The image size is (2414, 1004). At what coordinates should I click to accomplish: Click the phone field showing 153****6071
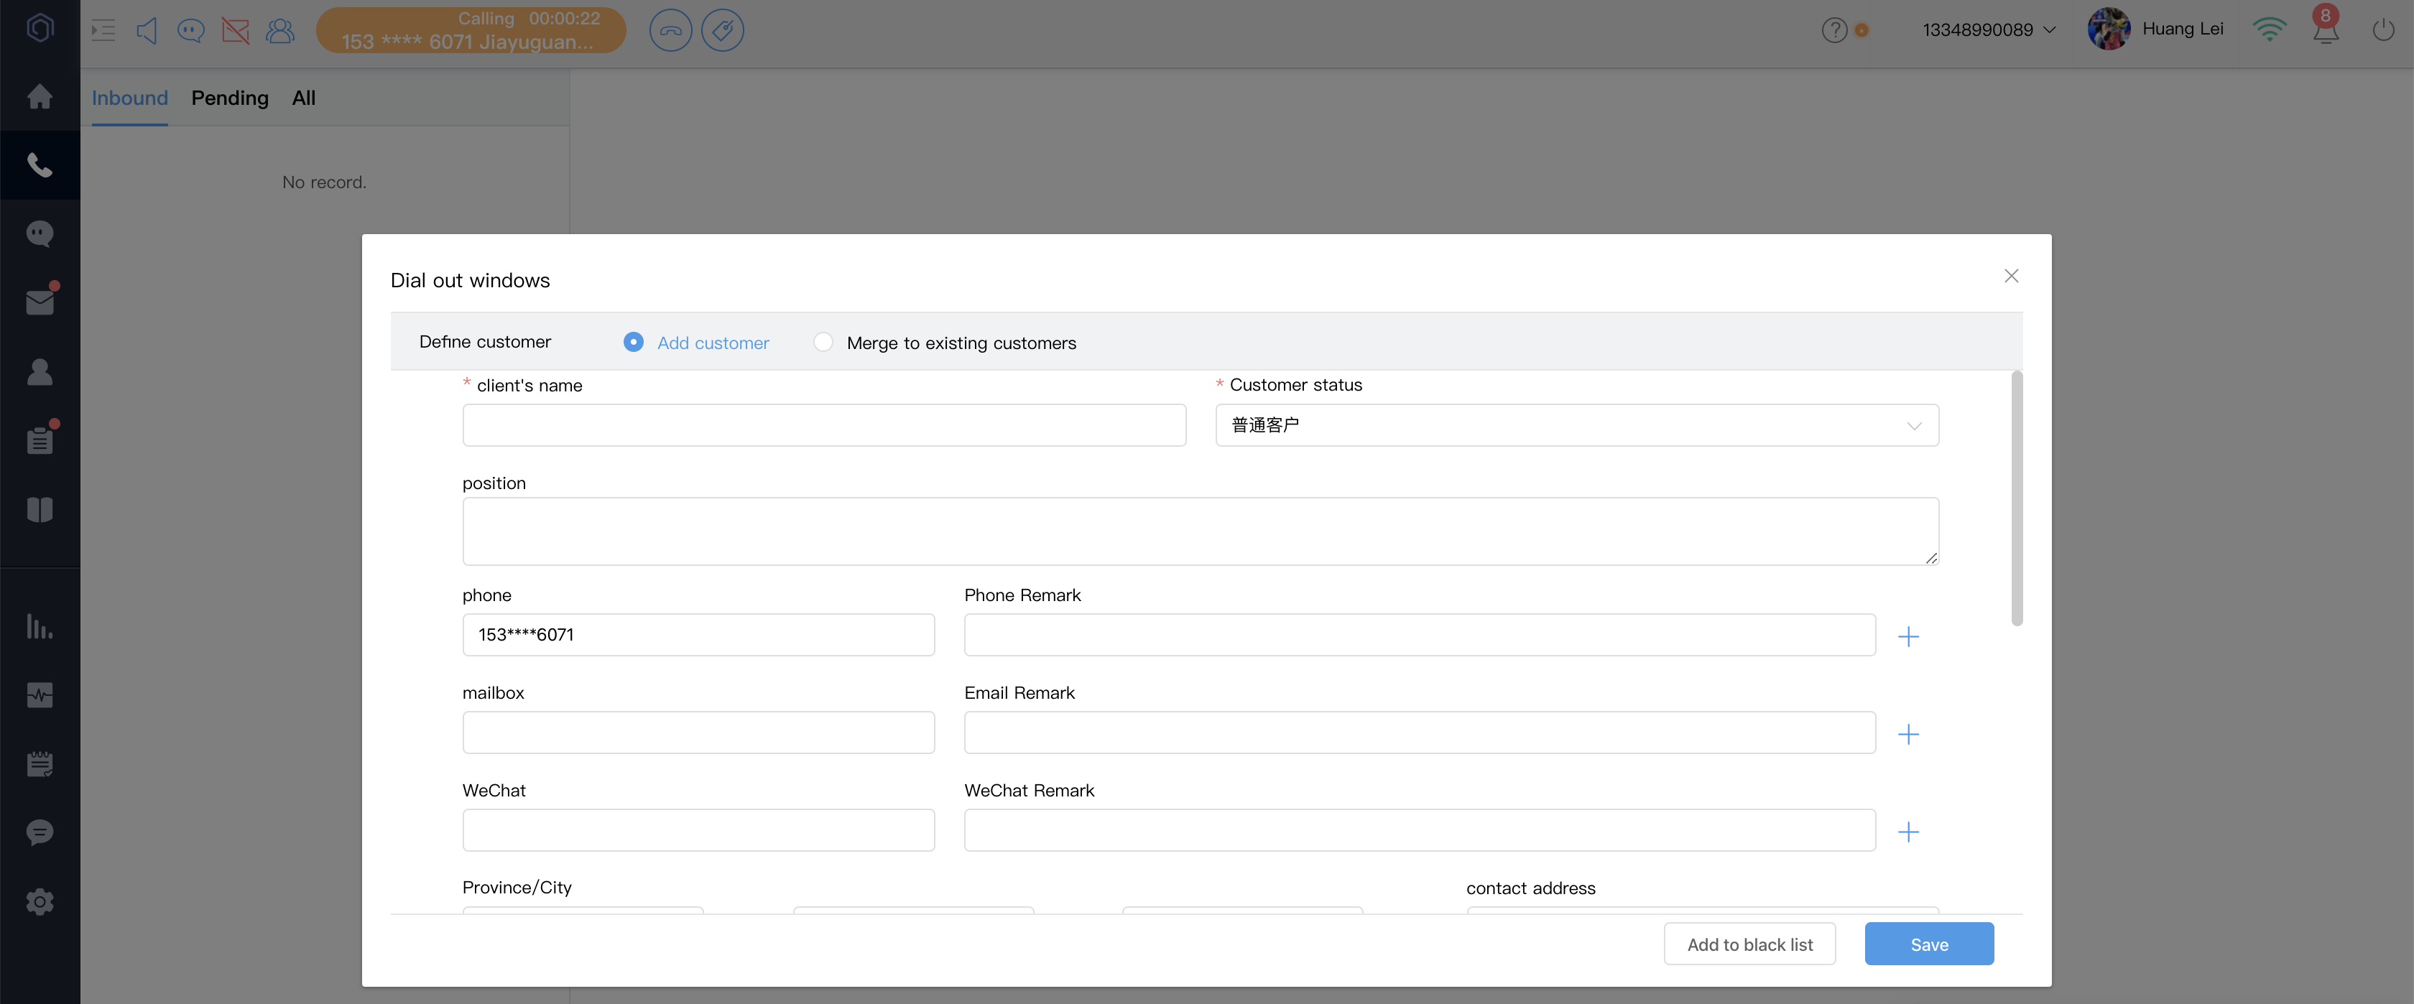coord(698,635)
